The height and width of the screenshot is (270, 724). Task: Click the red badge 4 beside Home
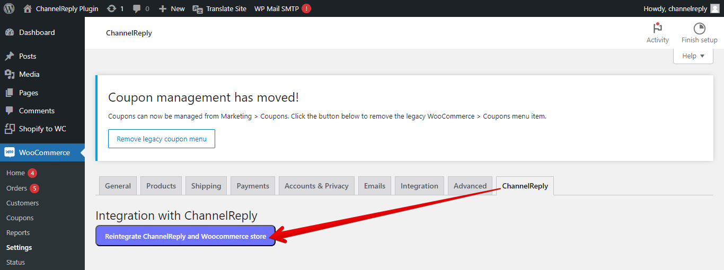tap(32, 173)
